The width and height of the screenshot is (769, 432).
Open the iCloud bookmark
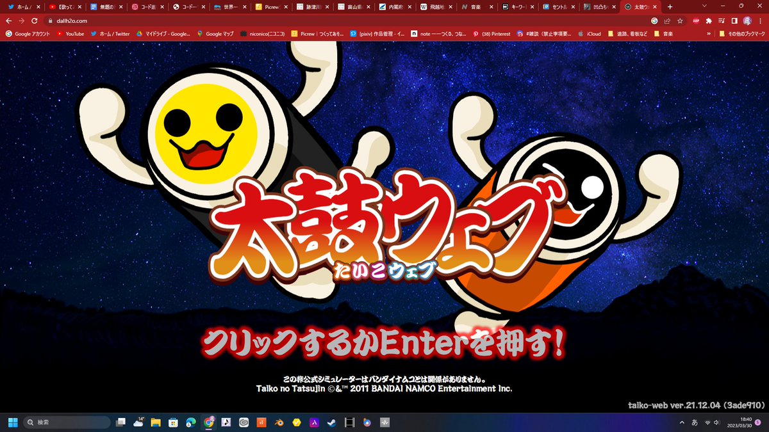point(589,33)
